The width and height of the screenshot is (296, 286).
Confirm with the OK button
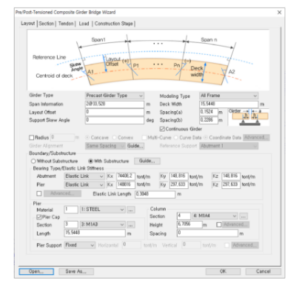(223, 271)
